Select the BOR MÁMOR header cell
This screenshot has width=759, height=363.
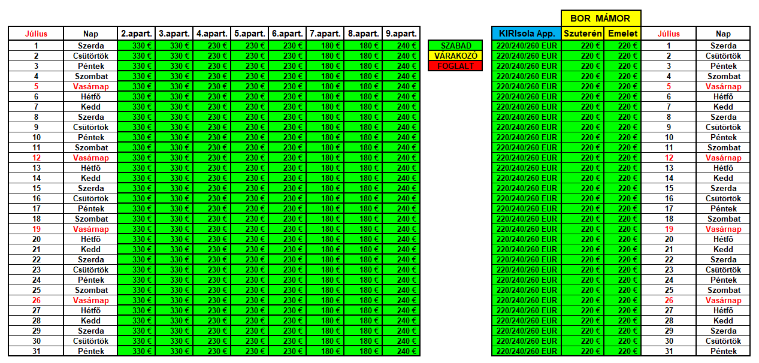coord(600,18)
